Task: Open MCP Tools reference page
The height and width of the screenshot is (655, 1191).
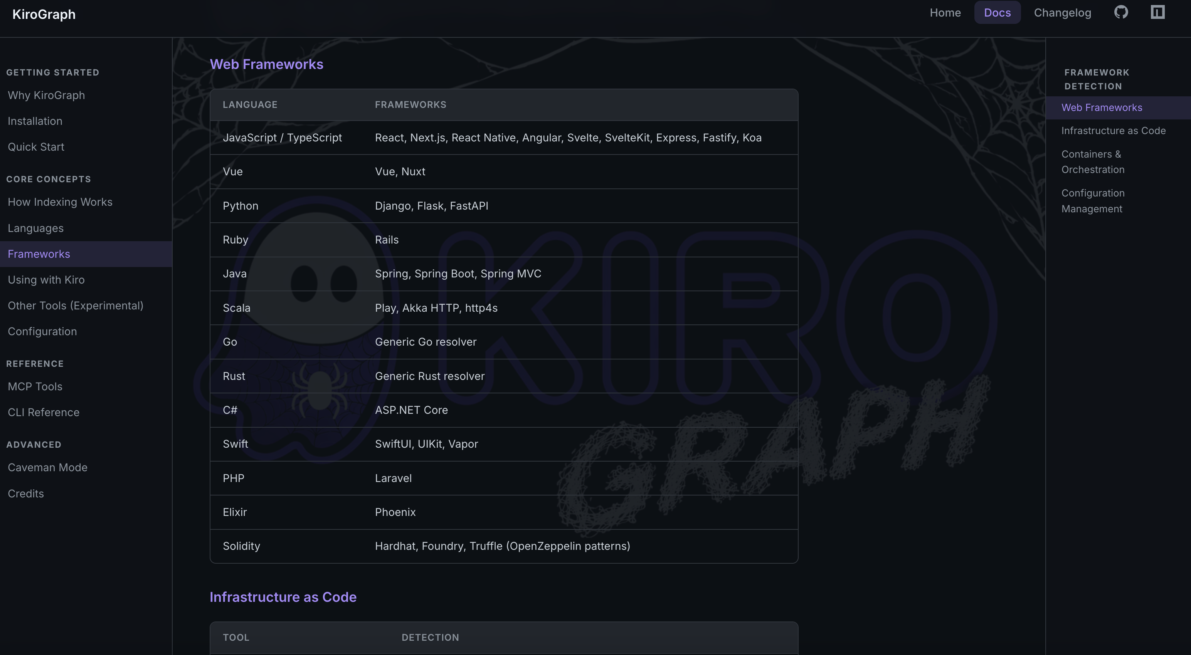Action: point(35,386)
